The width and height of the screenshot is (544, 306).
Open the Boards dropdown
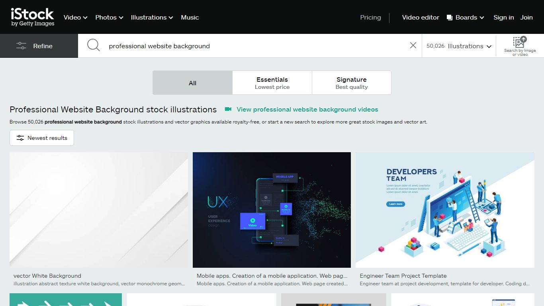pyautogui.click(x=465, y=17)
